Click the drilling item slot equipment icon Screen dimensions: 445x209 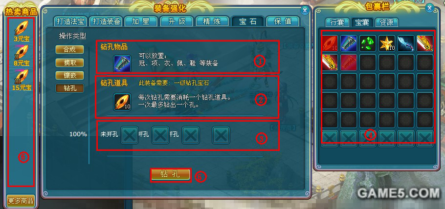point(122,63)
